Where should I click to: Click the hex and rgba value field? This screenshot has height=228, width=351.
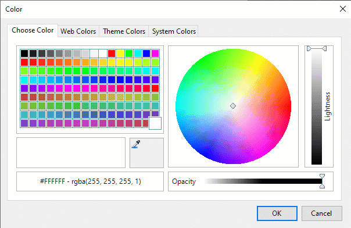(90, 181)
